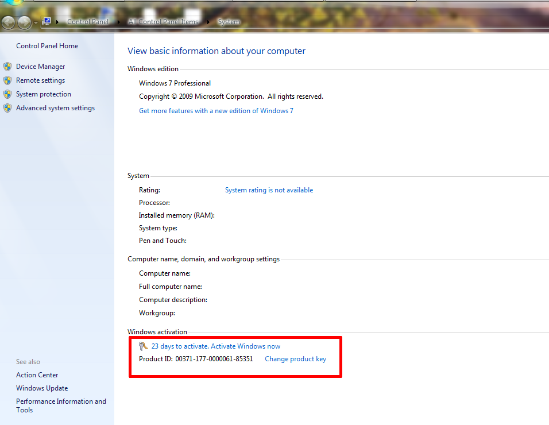Click the Computer name label
549x425 pixels.
click(165, 273)
